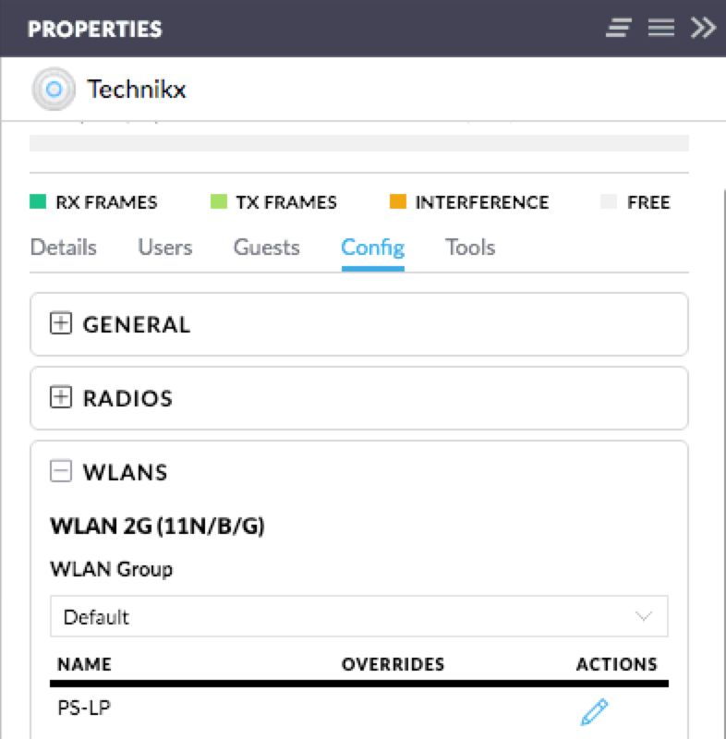The image size is (726, 739).
Task: Click the orange INTERFERENCE legend swatch
Action: (x=398, y=202)
